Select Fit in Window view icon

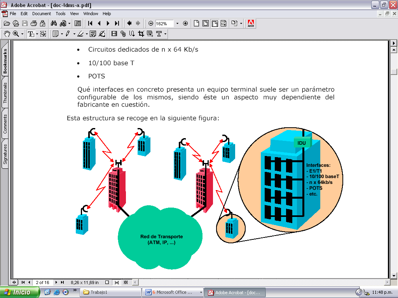tap(206, 24)
